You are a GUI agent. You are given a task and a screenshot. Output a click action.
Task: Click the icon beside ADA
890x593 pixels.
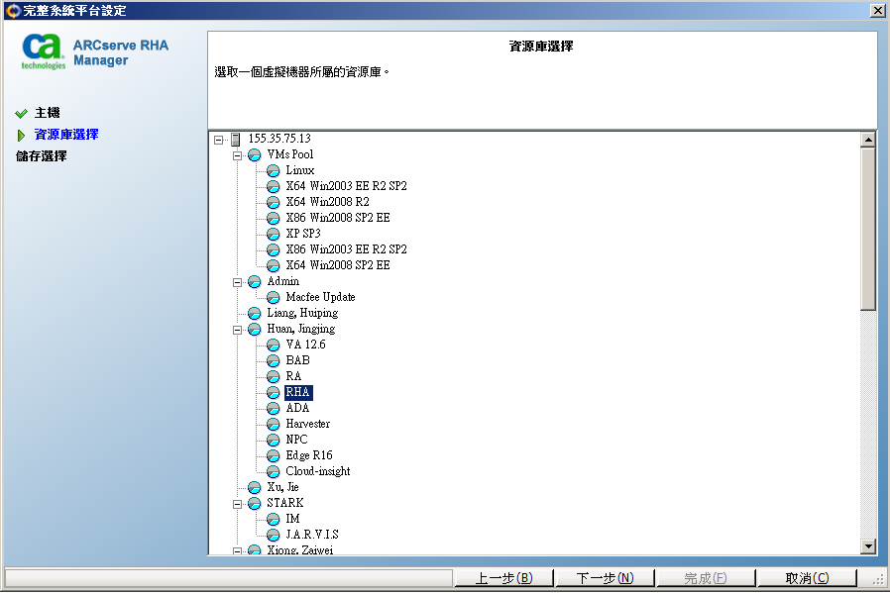click(273, 409)
